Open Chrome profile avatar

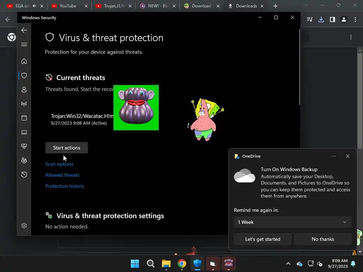pyautogui.click(x=344, y=19)
